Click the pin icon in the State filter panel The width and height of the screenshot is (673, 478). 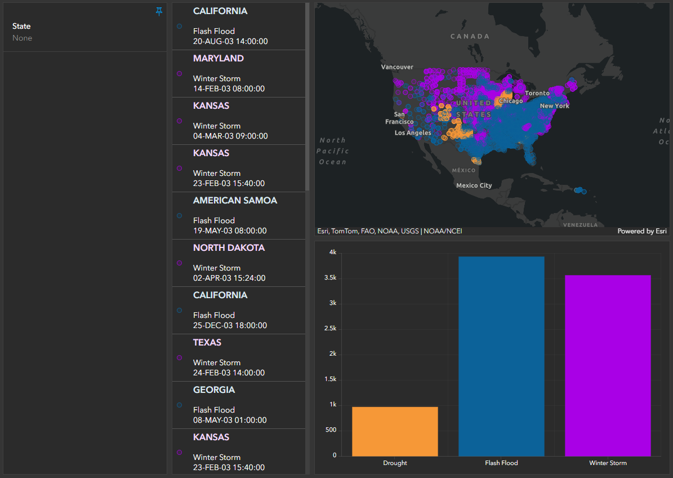159,11
